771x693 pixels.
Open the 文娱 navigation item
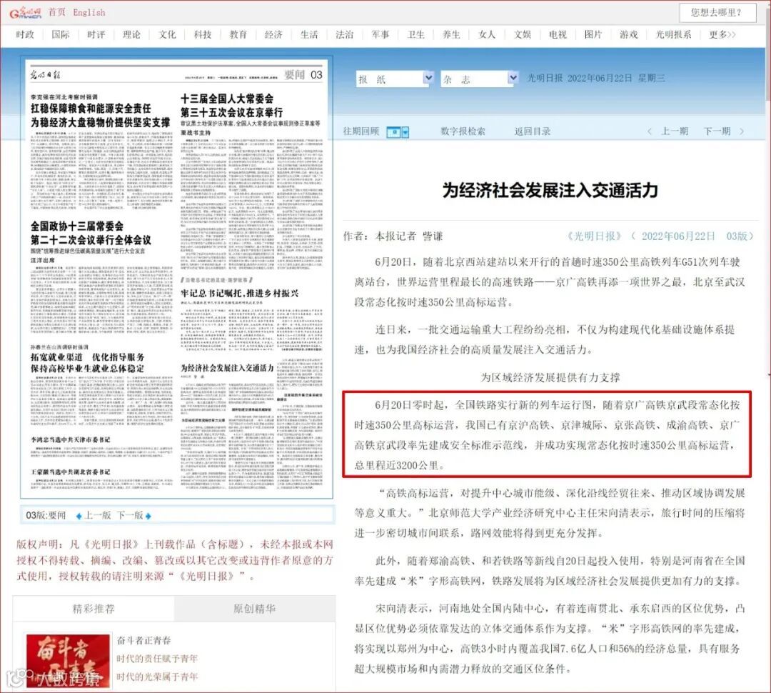point(522,34)
